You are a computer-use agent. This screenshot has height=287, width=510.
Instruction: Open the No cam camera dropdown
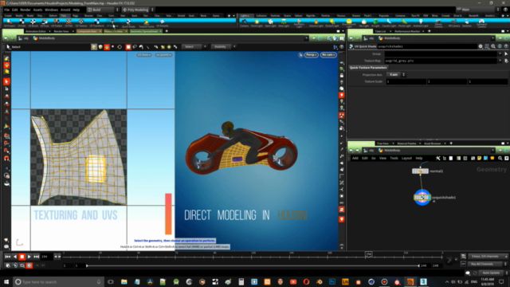tap(328, 55)
